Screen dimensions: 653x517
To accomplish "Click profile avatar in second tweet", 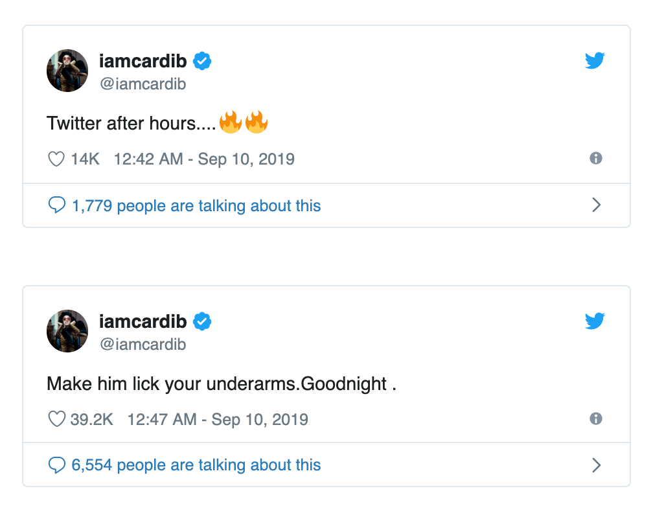I will tap(67, 331).
